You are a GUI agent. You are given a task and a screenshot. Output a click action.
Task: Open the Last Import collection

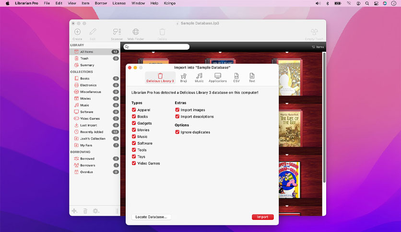95,125
